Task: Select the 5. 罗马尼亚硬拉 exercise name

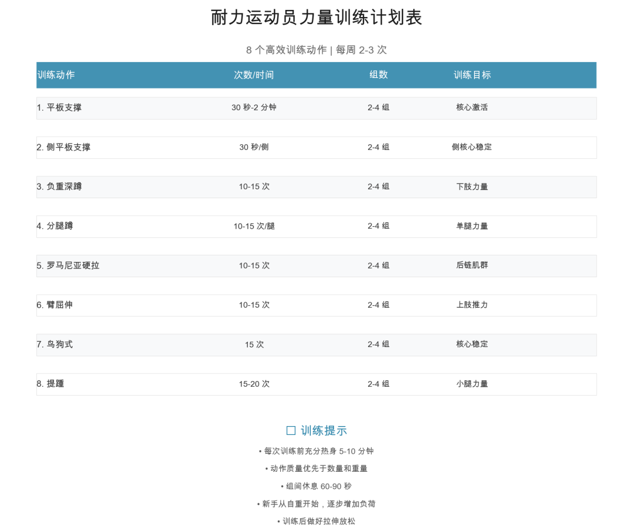Action: click(68, 265)
